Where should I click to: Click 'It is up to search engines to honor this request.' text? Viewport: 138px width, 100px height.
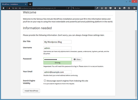(x=59, y=84)
